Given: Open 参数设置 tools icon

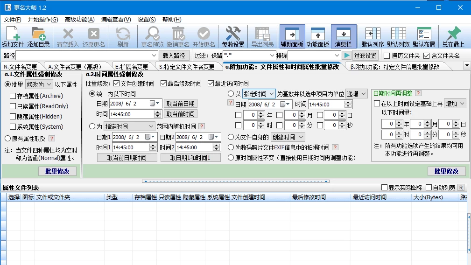Looking at the screenshot, I should pyautogui.click(x=233, y=34).
